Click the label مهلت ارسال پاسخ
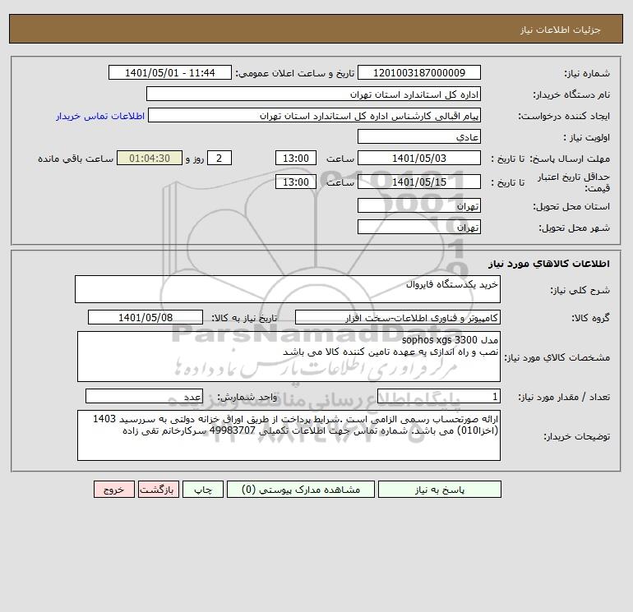 [x=570, y=159]
